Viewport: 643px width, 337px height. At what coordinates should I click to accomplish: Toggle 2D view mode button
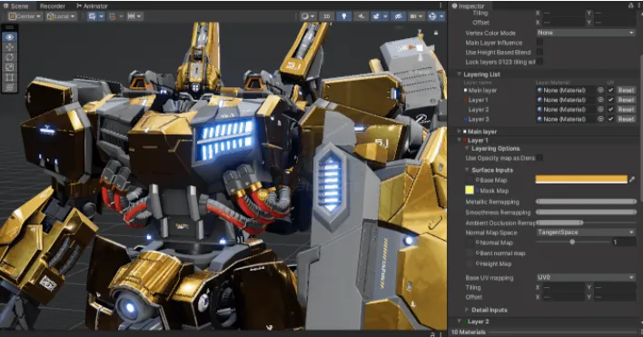(326, 16)
